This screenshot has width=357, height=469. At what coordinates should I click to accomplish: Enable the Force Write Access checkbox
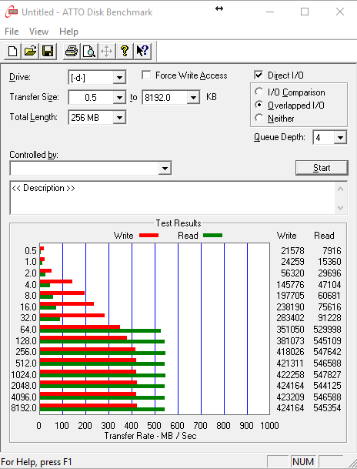146,75
